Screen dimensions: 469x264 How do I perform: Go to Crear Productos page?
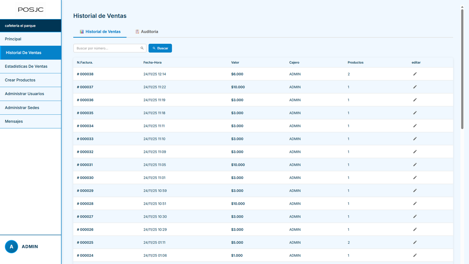[20, 80]
